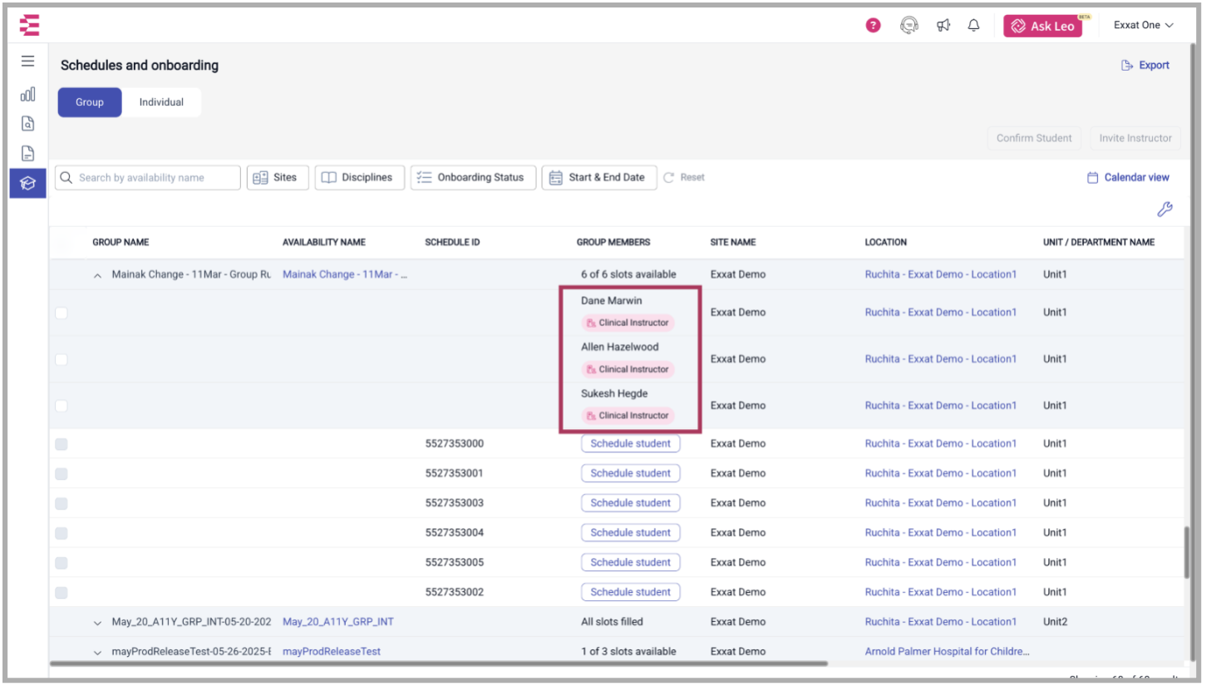Image resolution: width=1206 pixels, height=686 pixels.
Task: Switch to the Individual tab
Action: tap(161, 102)
